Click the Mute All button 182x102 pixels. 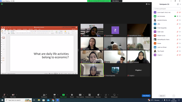(x=162, y=96)
